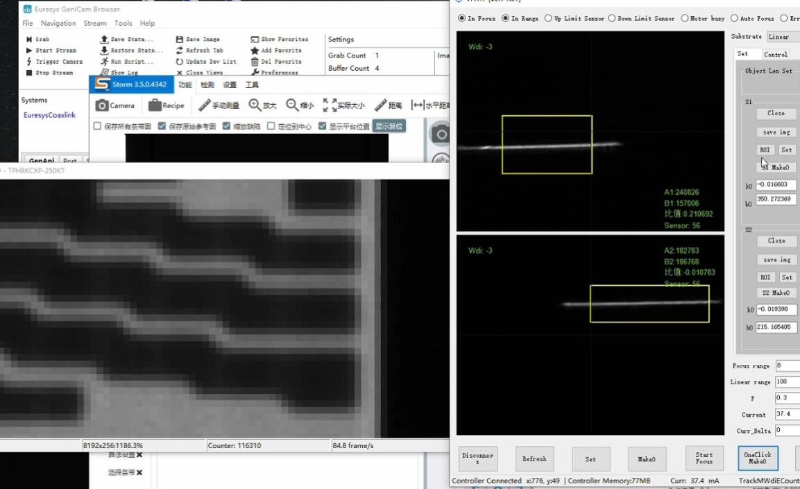Click the Refresh button in bottom row
The width and height of the screenshot is (800, 489).
(534, 458)
